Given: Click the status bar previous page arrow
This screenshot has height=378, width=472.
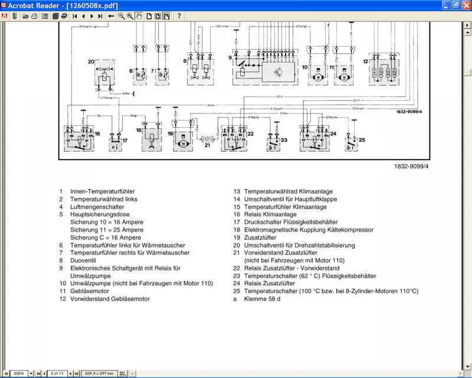Looking at the screenshot, I should [44, 373].
